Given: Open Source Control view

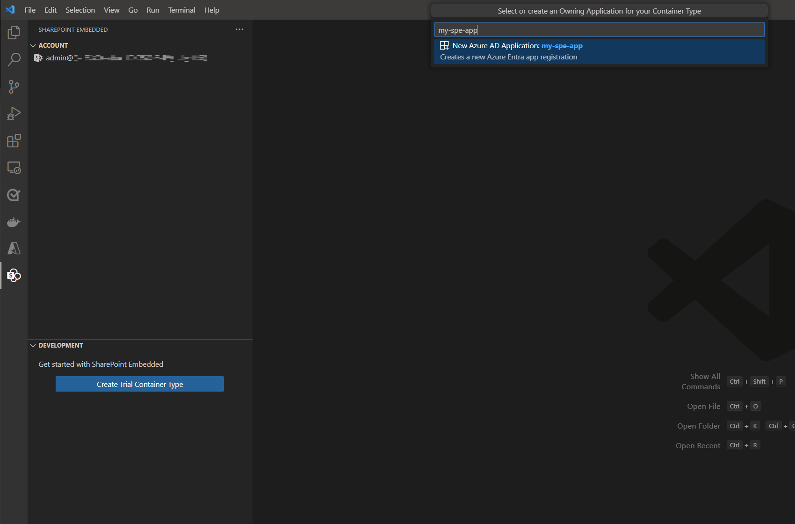Looking at the screenshot, I should [14, 87].
